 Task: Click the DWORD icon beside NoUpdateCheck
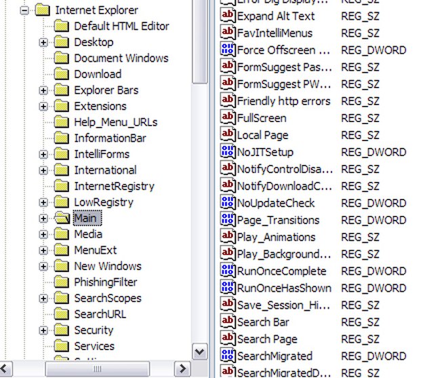pos(227,203)
